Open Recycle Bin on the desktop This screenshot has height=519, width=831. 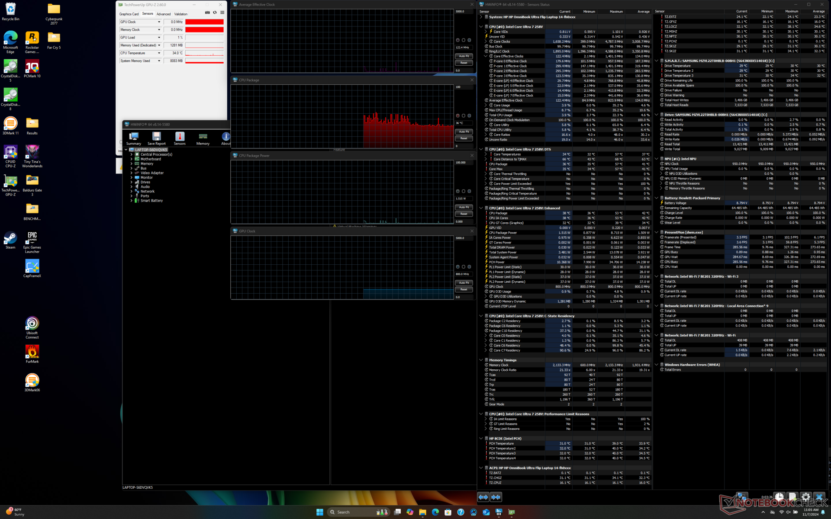10,12
